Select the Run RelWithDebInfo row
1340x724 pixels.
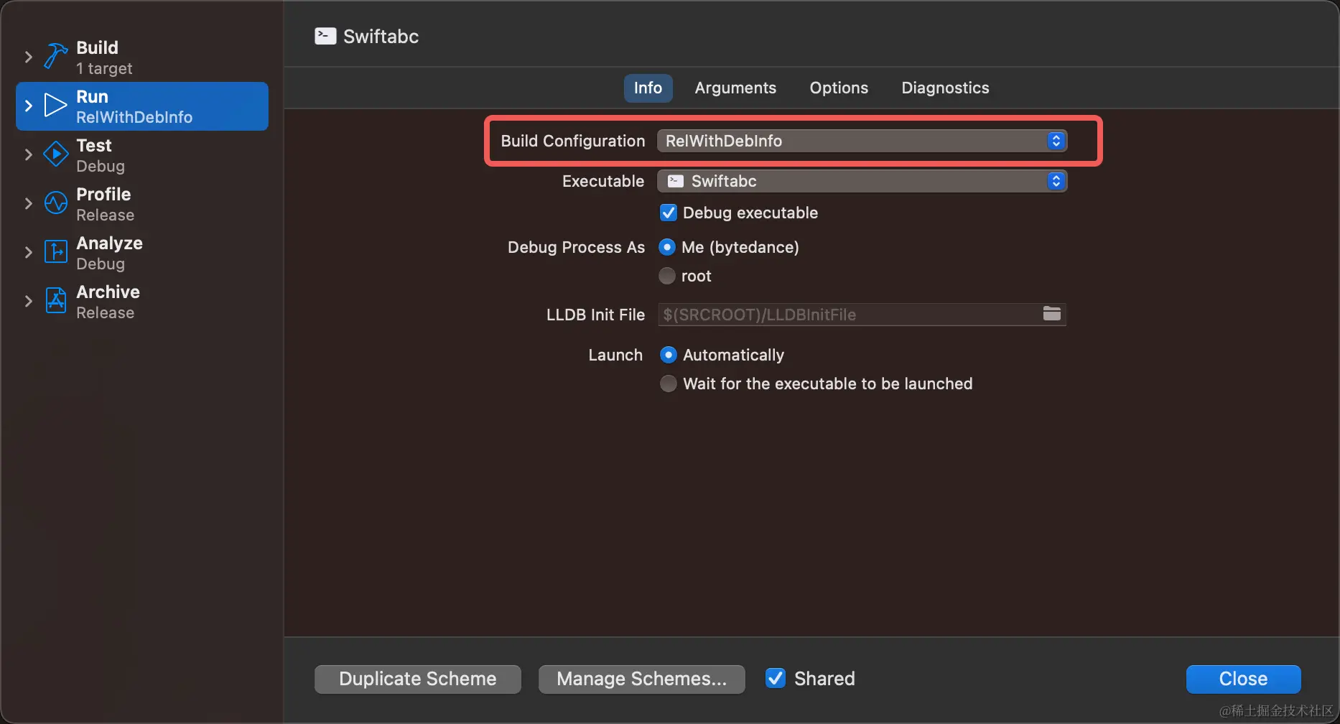(142, 106)
